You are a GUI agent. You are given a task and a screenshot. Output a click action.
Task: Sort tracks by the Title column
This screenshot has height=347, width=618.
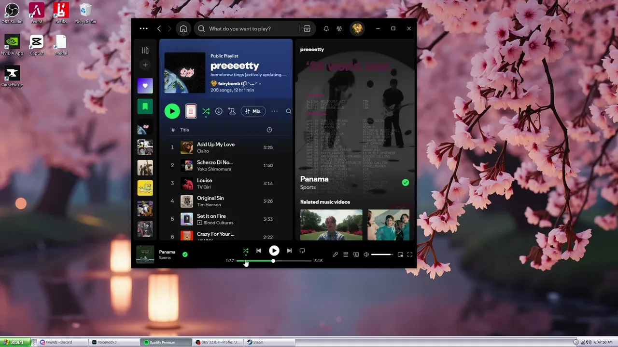pos(184,130)
